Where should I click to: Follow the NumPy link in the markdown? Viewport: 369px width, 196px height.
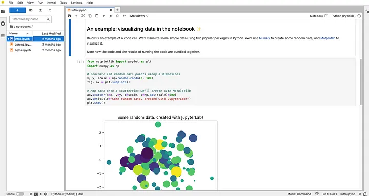[264, 38]
